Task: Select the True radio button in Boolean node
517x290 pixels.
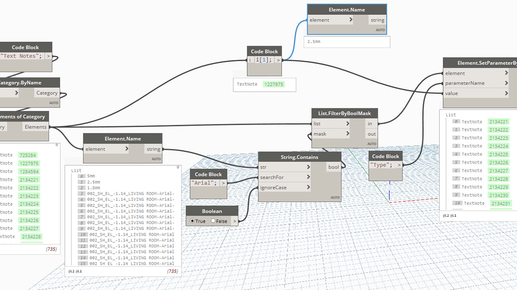Action: point(192,221)
